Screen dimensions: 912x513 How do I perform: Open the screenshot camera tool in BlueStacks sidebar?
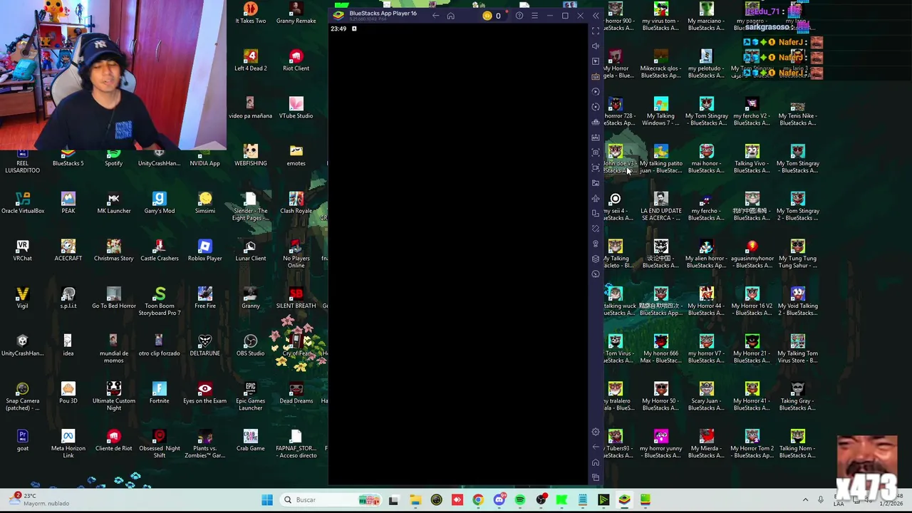[596, 152]
